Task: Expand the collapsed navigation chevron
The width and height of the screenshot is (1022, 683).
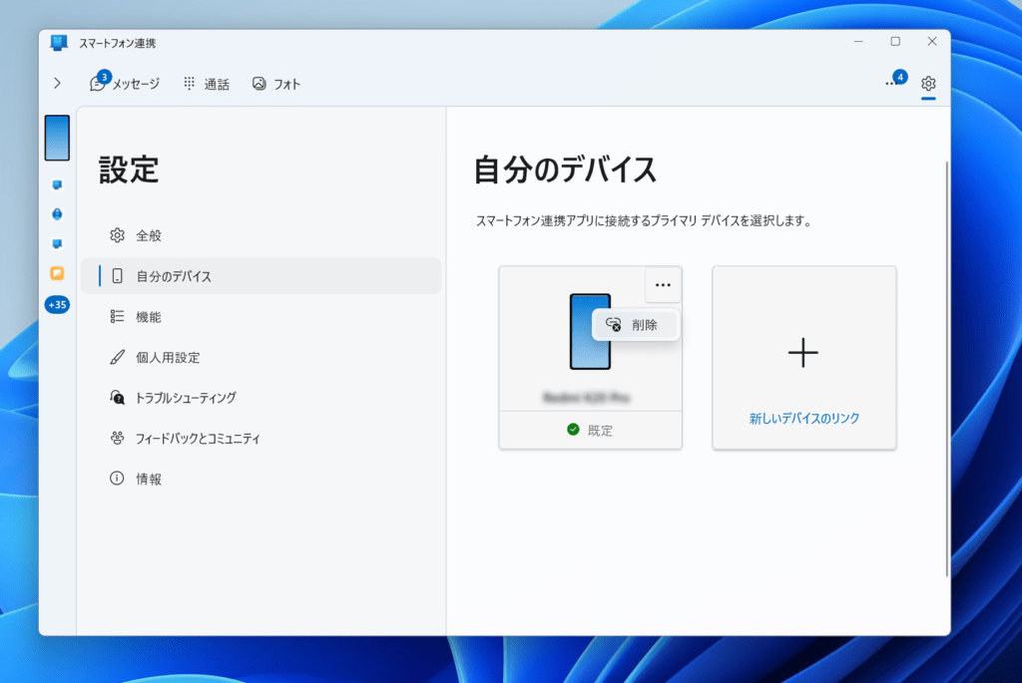Action: [57, 84]
